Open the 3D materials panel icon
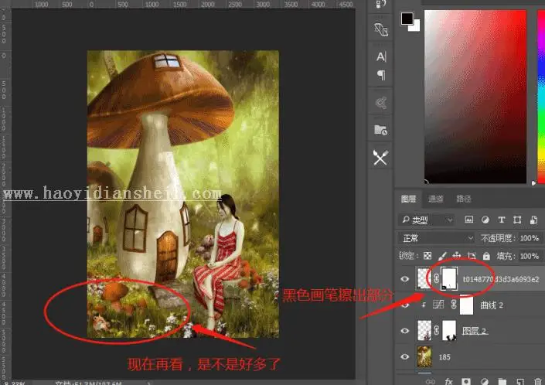This screenshot has width=545, height=385. coord(381,29)
